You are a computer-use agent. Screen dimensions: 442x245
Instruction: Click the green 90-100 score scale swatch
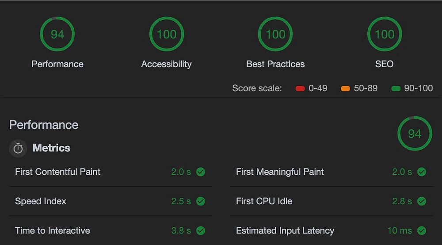(396, 89)
